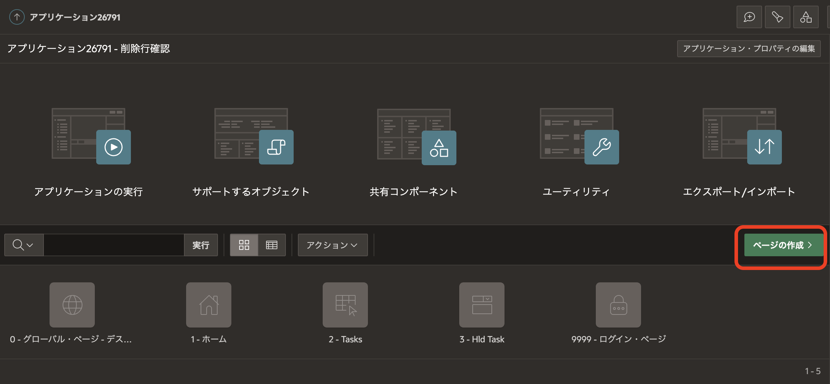Click the page search input field
The width and height of the screenshot is (830, 384).
114,245
